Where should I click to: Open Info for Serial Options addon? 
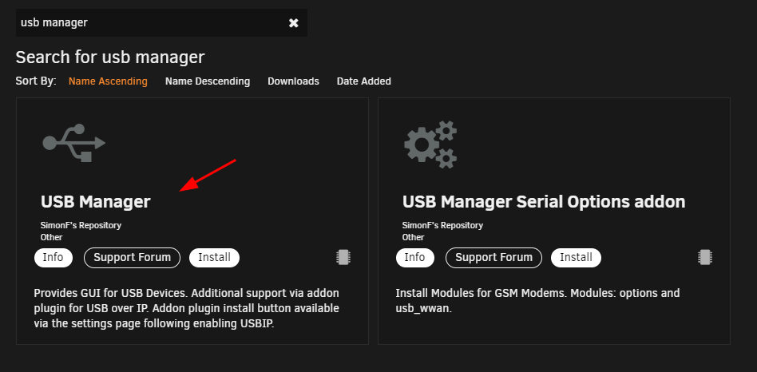(x=414, y=258)
